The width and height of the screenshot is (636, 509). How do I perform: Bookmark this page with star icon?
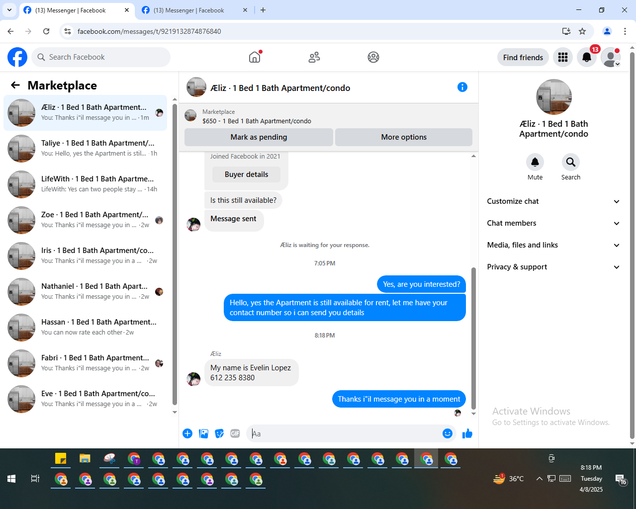point(582,31)
